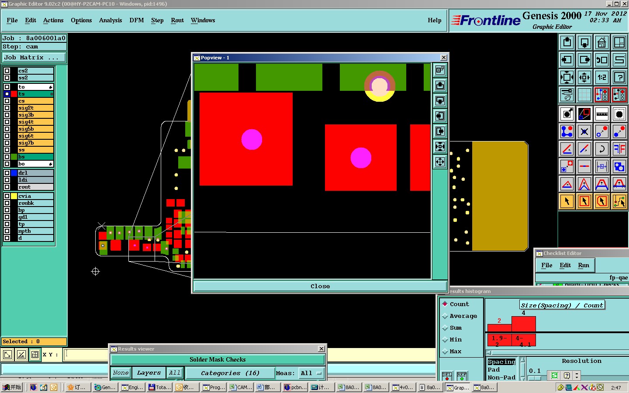The image size is (629, 393).
Task: Toggle visibility checkbox for layer drl
Action: click(x=7, y=173)
